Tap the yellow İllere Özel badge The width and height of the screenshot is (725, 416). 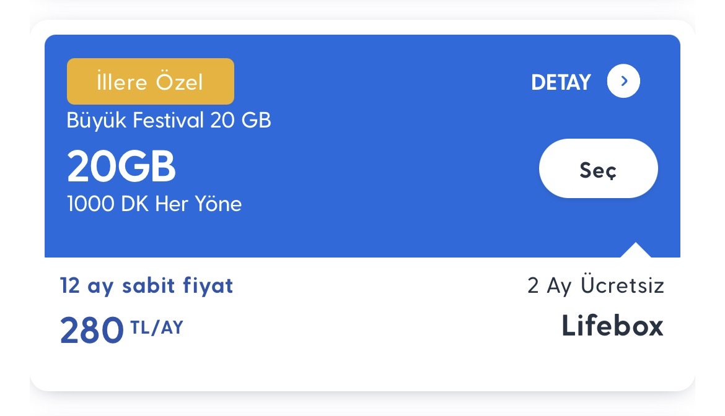(151, 81)
